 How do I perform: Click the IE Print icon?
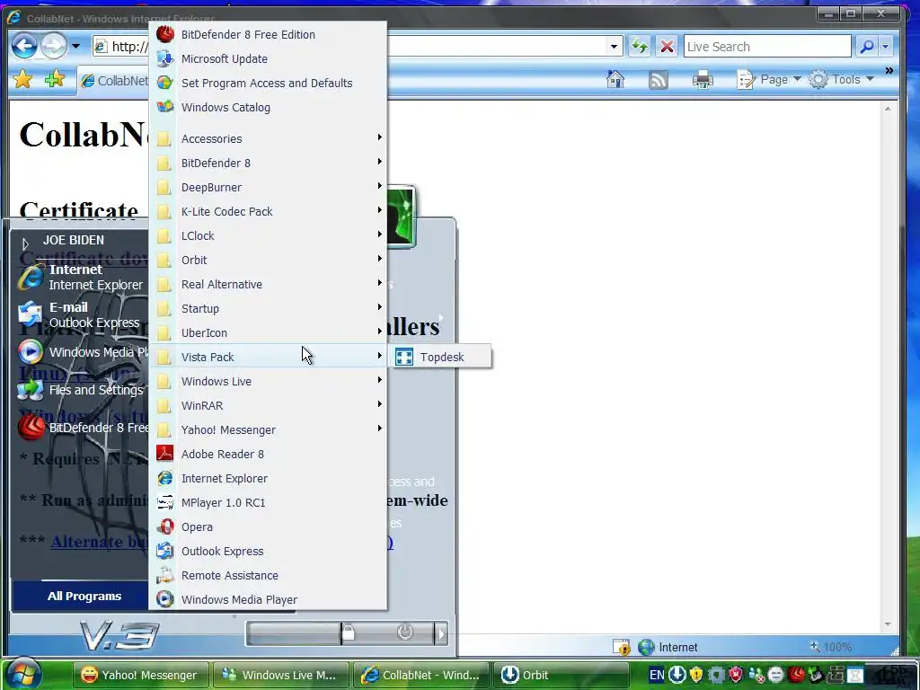pos(703,79)
